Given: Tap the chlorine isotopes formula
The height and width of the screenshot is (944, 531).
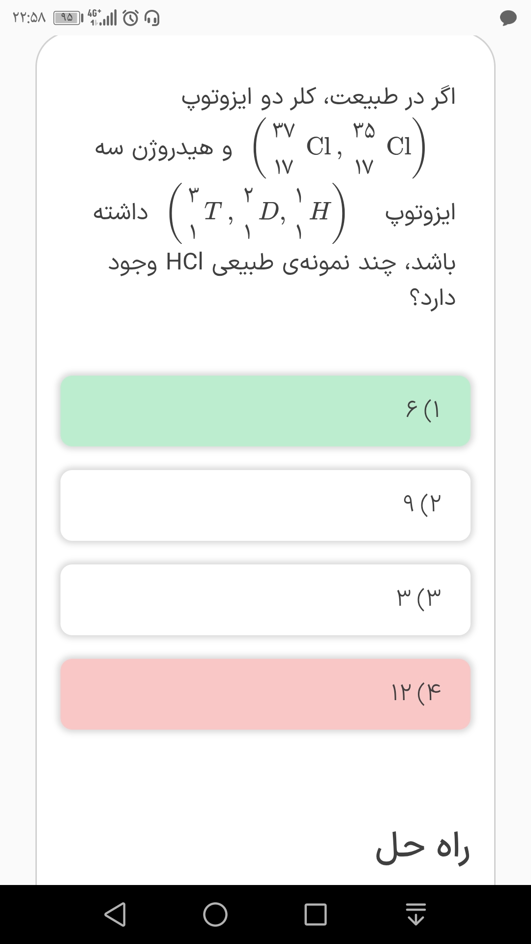Looking at the screenshot, I should point(339,147).
